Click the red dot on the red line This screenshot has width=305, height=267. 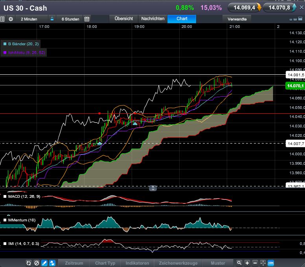(x=99, y=114)
